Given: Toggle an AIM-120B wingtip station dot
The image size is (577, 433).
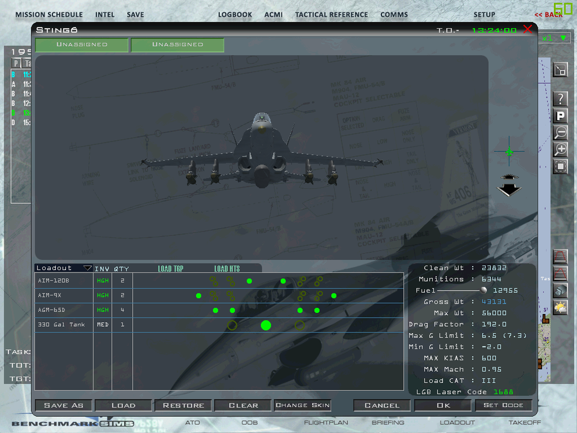Looking at the screenshot, I should click(x=249, y=281).
